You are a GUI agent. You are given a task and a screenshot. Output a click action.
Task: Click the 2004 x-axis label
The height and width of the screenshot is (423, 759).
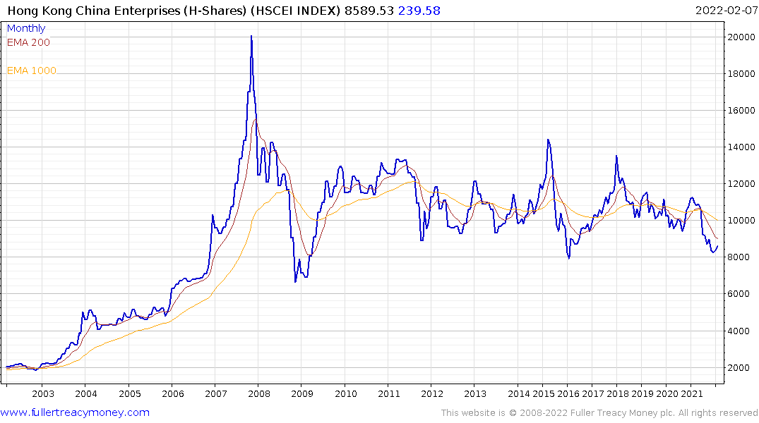86,394
